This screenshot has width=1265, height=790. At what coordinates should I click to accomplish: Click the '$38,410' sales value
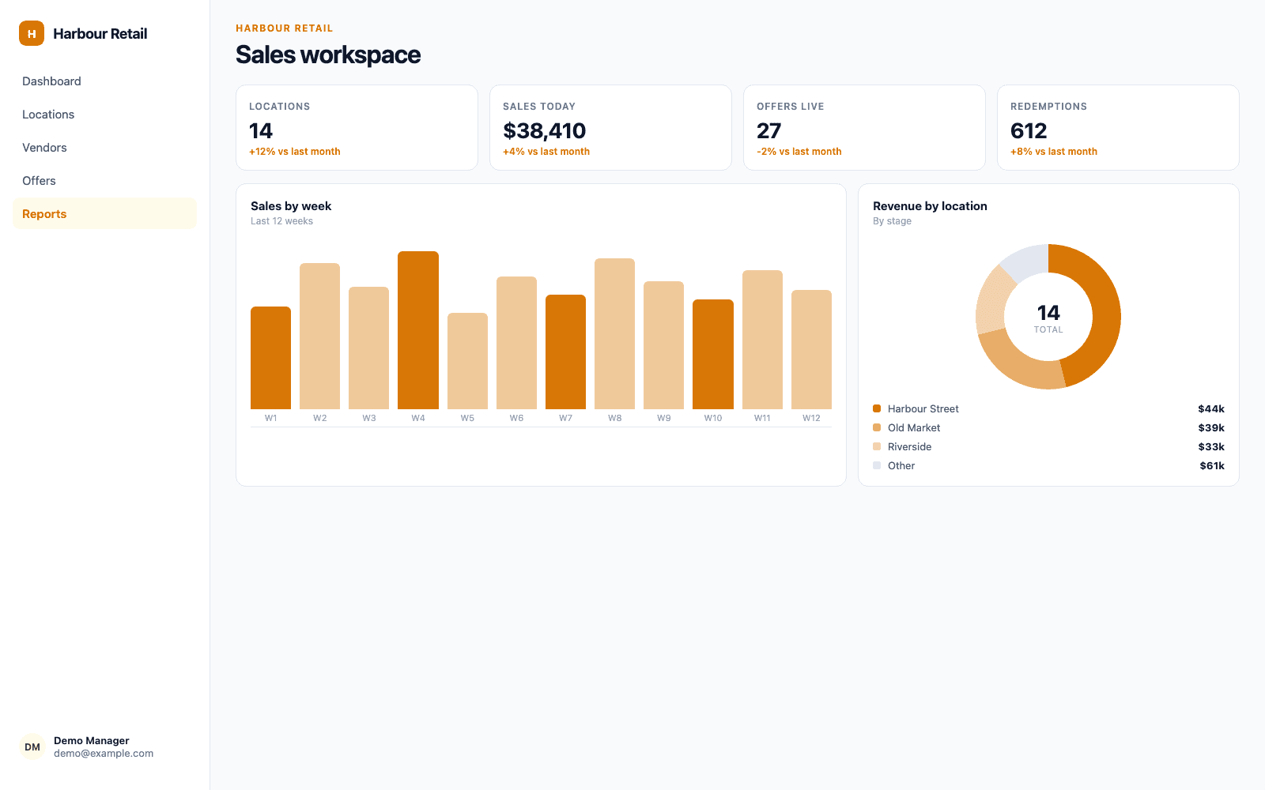[x=545, y=130]
